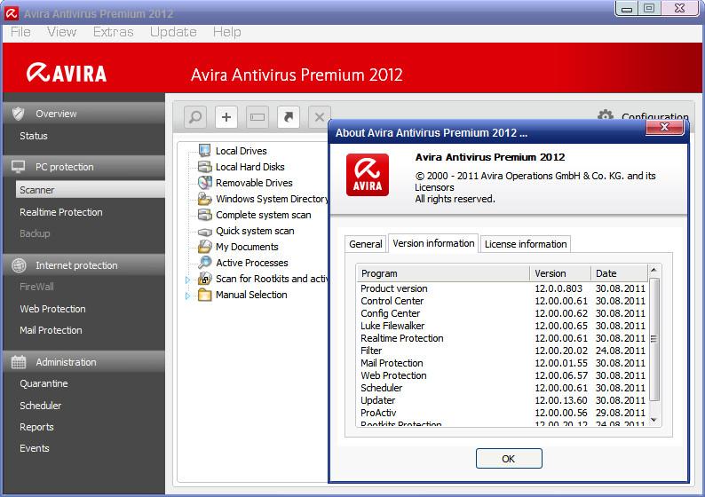The height and width of the screenshot is (497, 705).
Task: Click the Scan for Rootkits icon
Action: pyautogui.click(x=204, y=279)
